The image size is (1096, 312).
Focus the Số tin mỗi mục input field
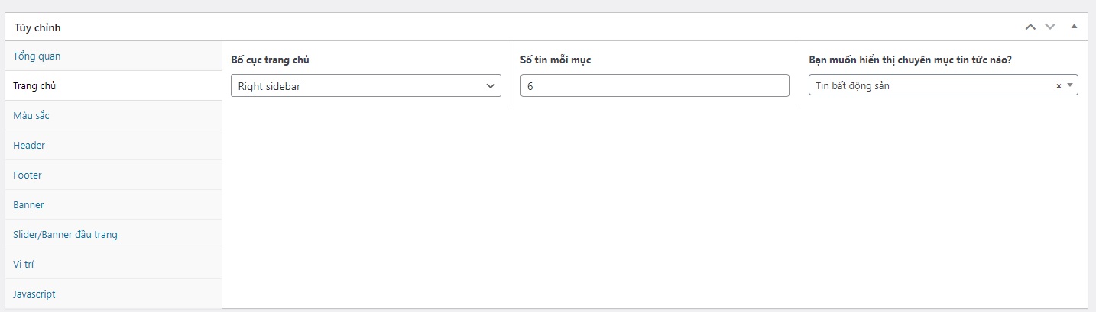coord(654,86)
